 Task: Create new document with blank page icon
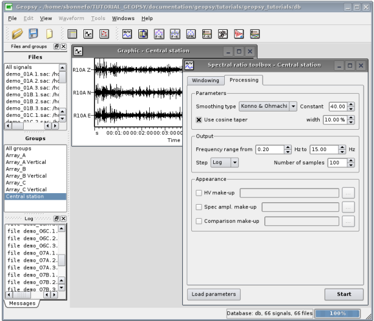pos(49,34)
